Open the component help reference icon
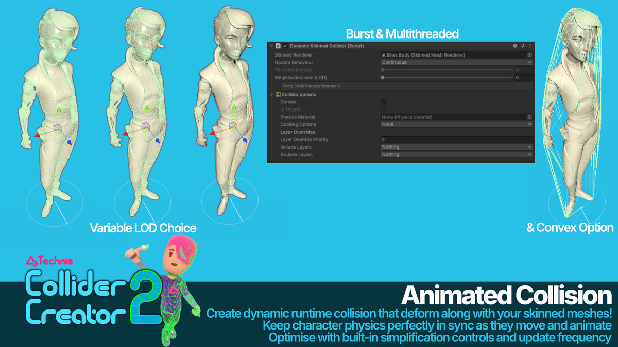 click(x=515, y=46)
